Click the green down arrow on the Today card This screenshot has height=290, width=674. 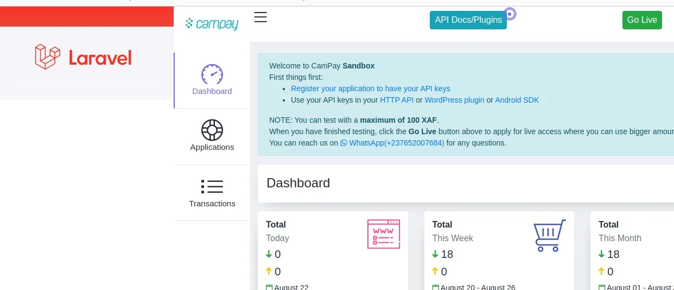(269, 254)
